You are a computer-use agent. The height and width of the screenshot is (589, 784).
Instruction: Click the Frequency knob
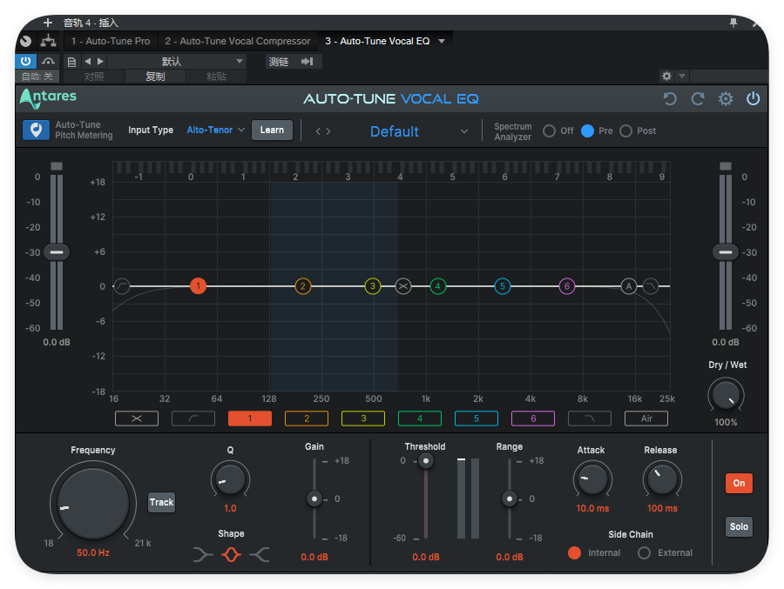(93, 504)
